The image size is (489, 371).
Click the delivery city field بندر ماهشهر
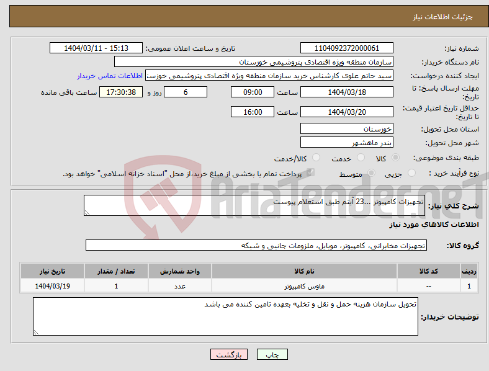click(347, 142)
